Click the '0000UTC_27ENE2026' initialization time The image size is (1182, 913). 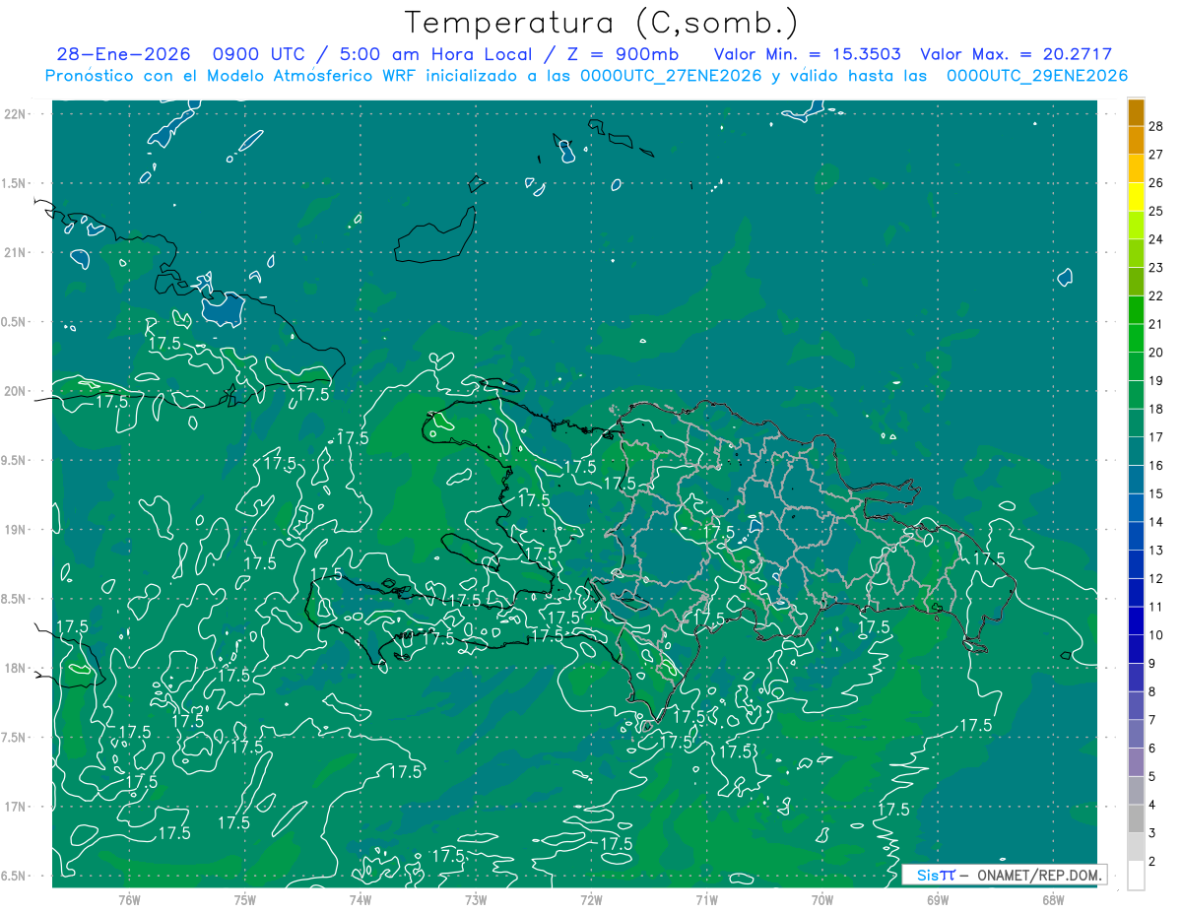tap(671, 76)
